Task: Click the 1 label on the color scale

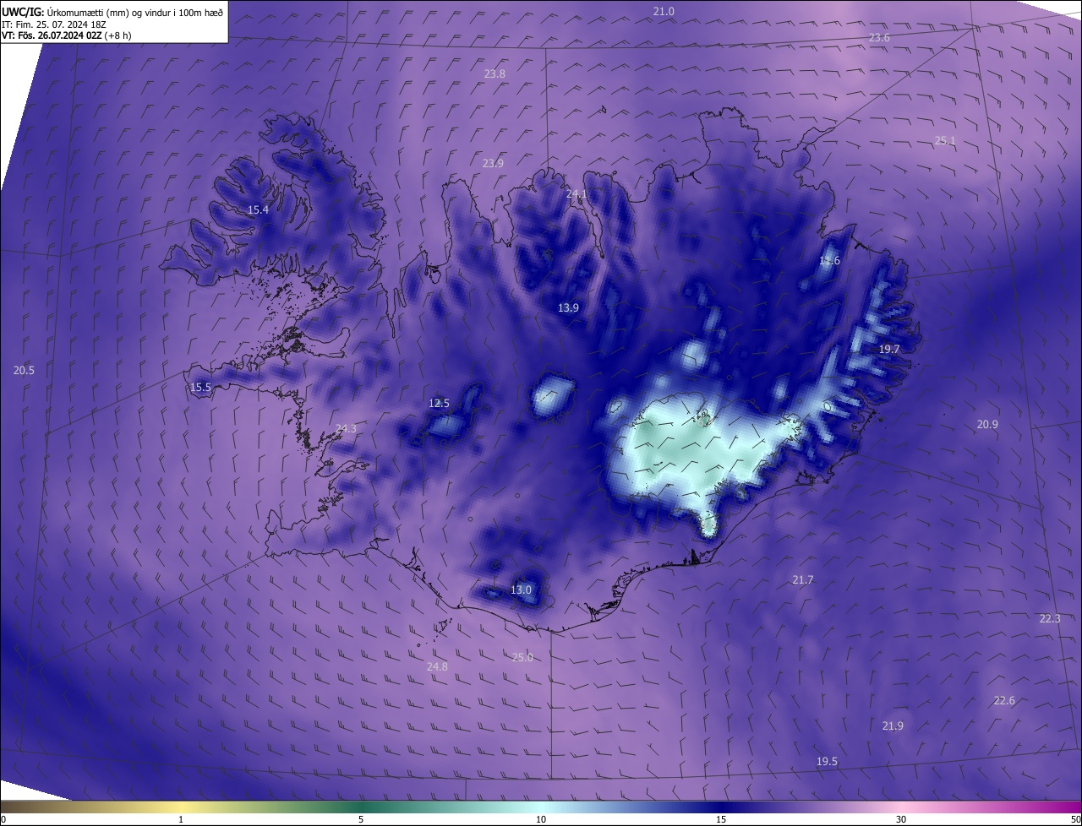Action: point(181,819)
